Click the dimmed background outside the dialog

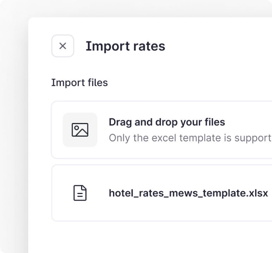[x=14, y=141]
